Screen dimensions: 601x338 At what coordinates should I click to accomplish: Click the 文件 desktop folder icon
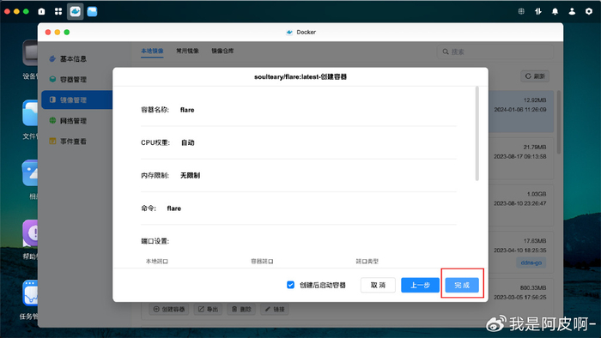coord(30,113)
